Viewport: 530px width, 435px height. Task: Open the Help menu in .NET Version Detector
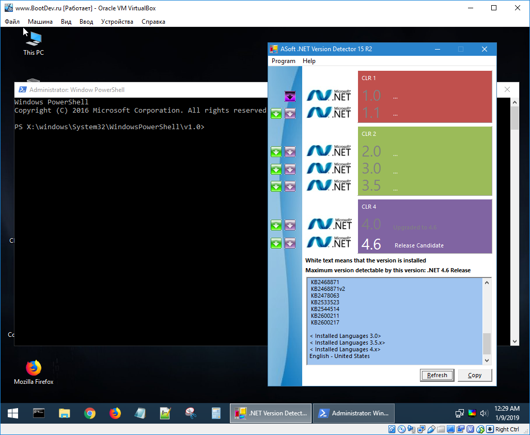click(309, 61)
